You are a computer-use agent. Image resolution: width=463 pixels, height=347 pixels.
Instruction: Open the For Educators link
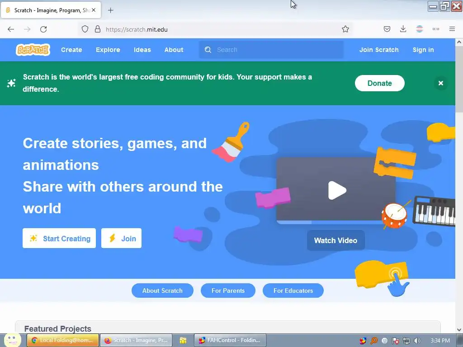point(293,291)
